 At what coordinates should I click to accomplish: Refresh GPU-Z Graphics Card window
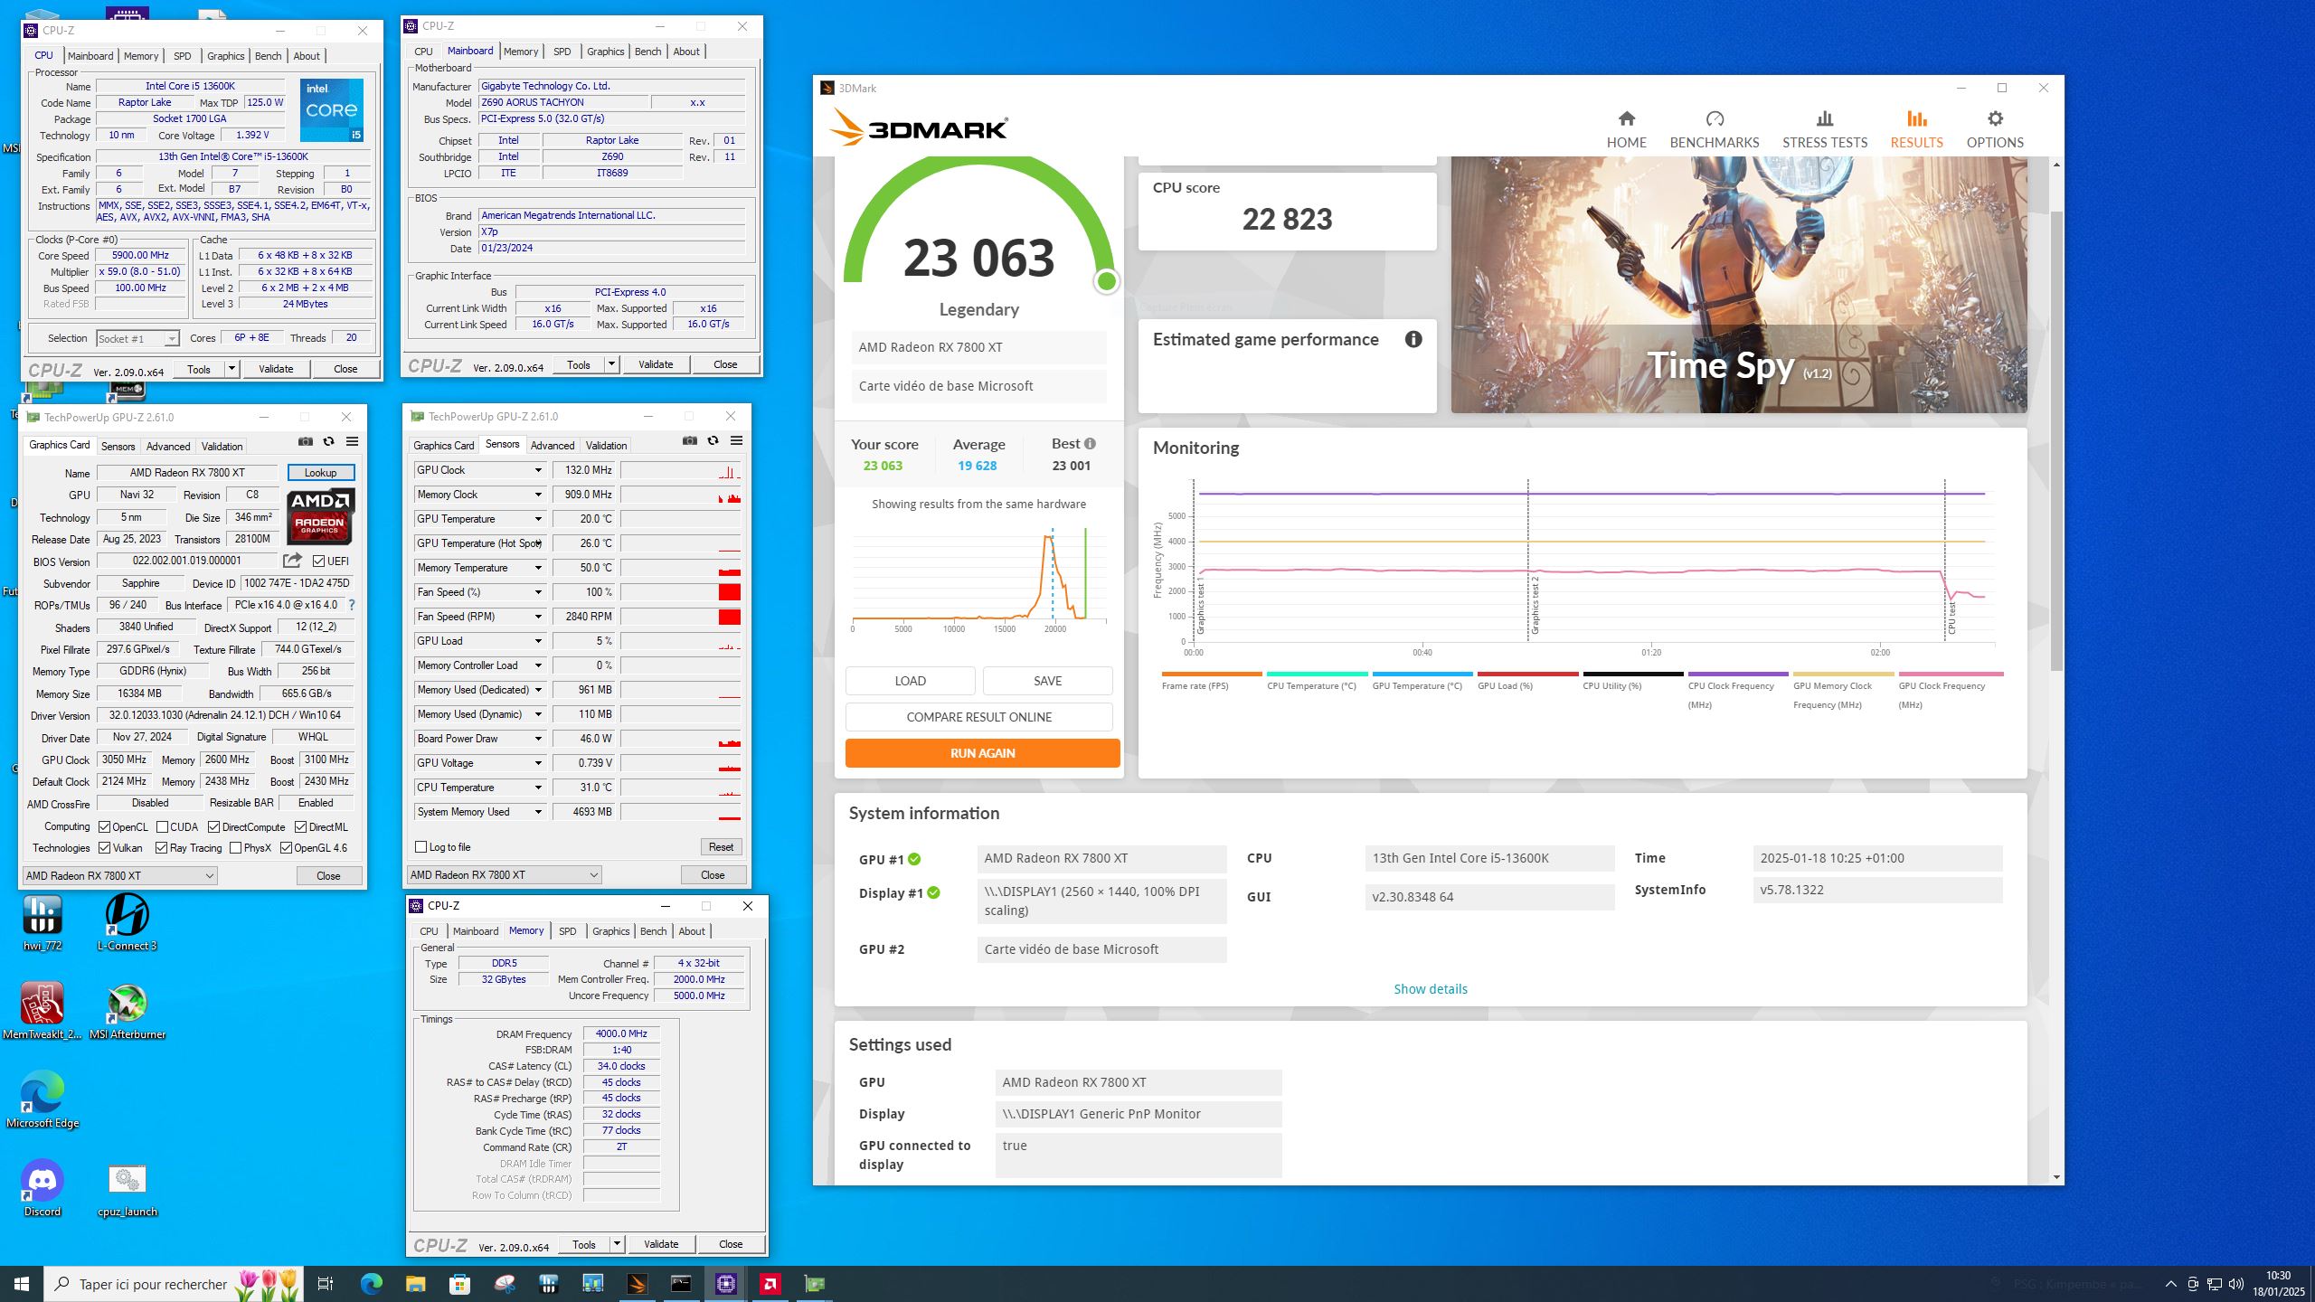(328, 441)
